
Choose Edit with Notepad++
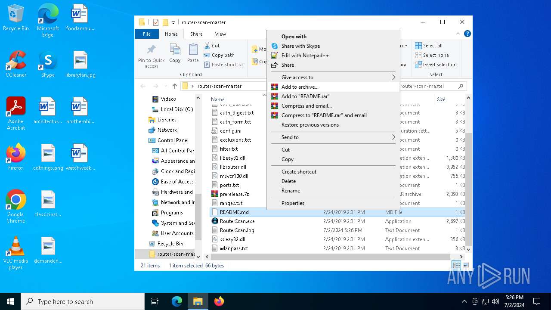pyautogui.click(x=333, y=56)
